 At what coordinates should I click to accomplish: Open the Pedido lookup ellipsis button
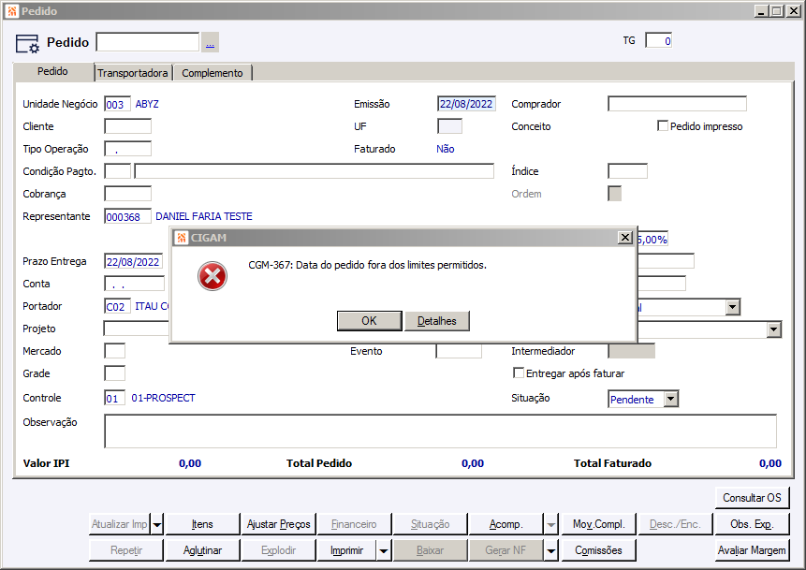click(x=210, y=43)
